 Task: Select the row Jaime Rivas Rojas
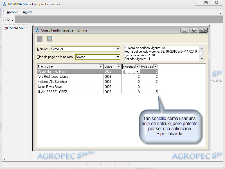(98, 87)
